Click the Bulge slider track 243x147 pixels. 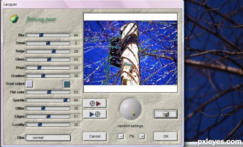pos(48,51)
